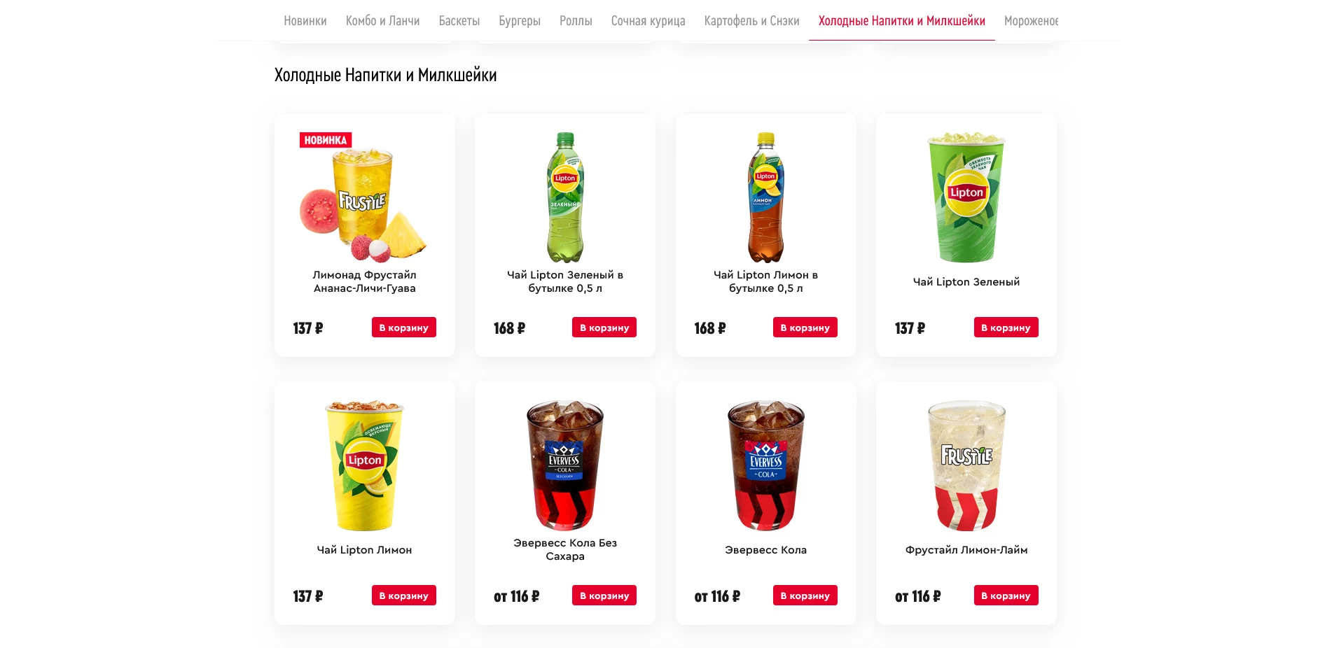Screen dimensions: 1332x648
Task: Open the Новинки menu tab
Action: (x=305, y=21)
